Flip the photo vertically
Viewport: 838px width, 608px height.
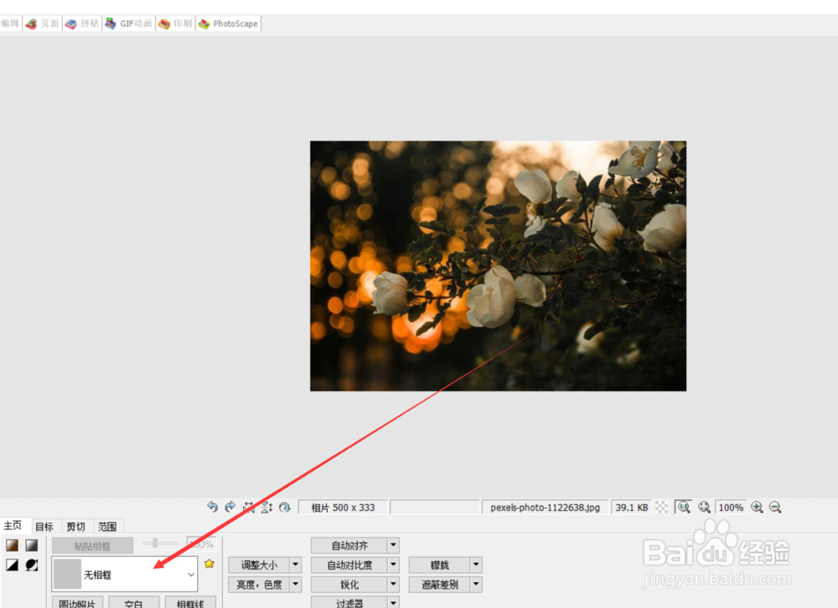(x=266, y=507)
